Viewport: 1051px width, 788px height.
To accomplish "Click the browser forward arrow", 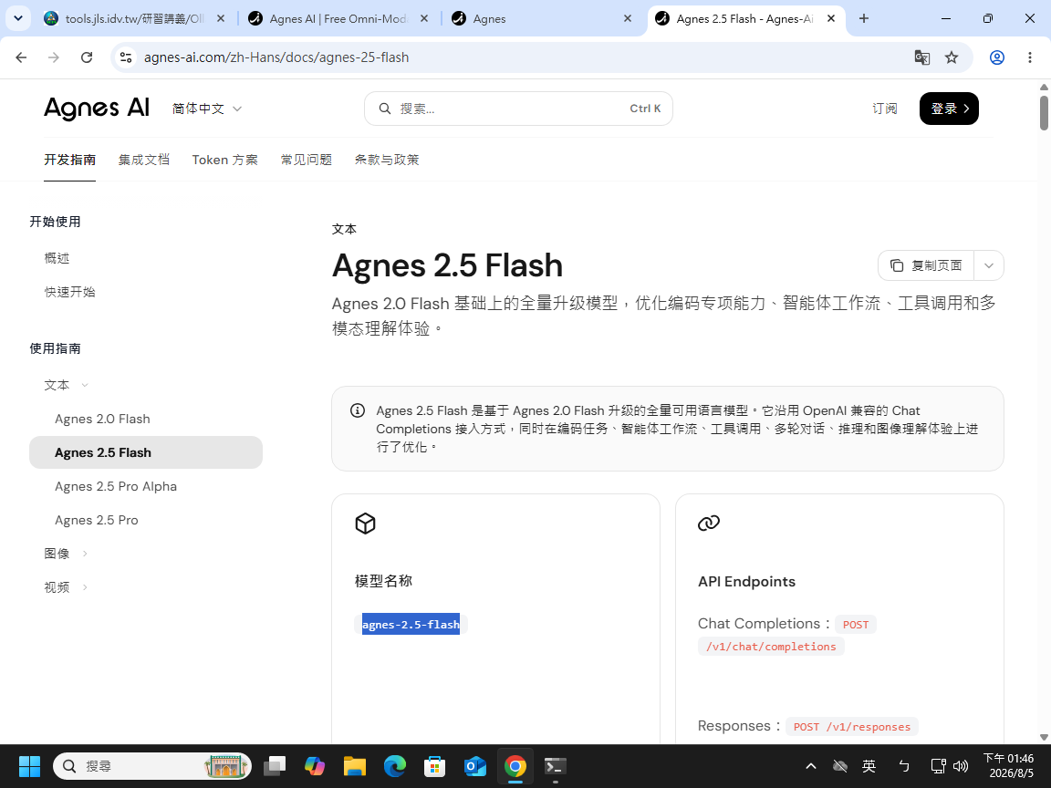I will (54, 57).
